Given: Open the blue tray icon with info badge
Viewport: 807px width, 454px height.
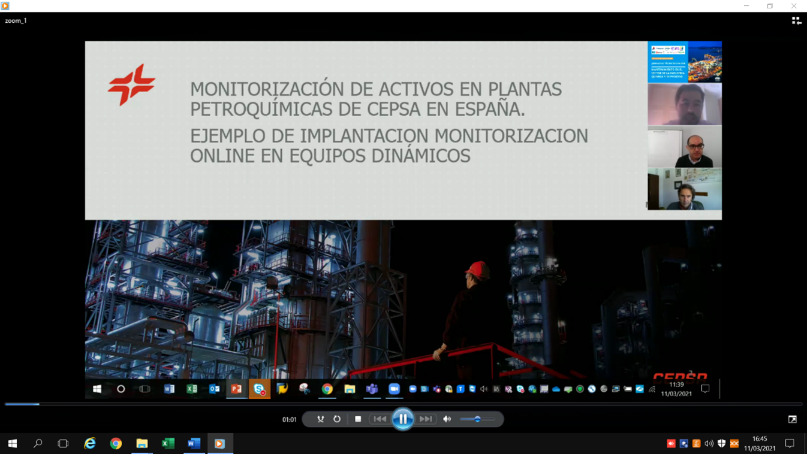Looking at the screenshot, I should 684,444.
